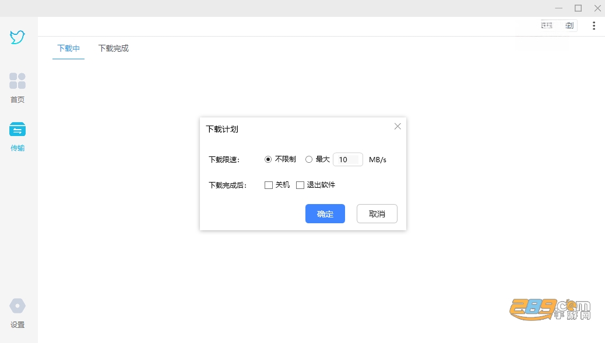Maximize the application window
This screenshot has height=343, width=605.
pos(578,8)
